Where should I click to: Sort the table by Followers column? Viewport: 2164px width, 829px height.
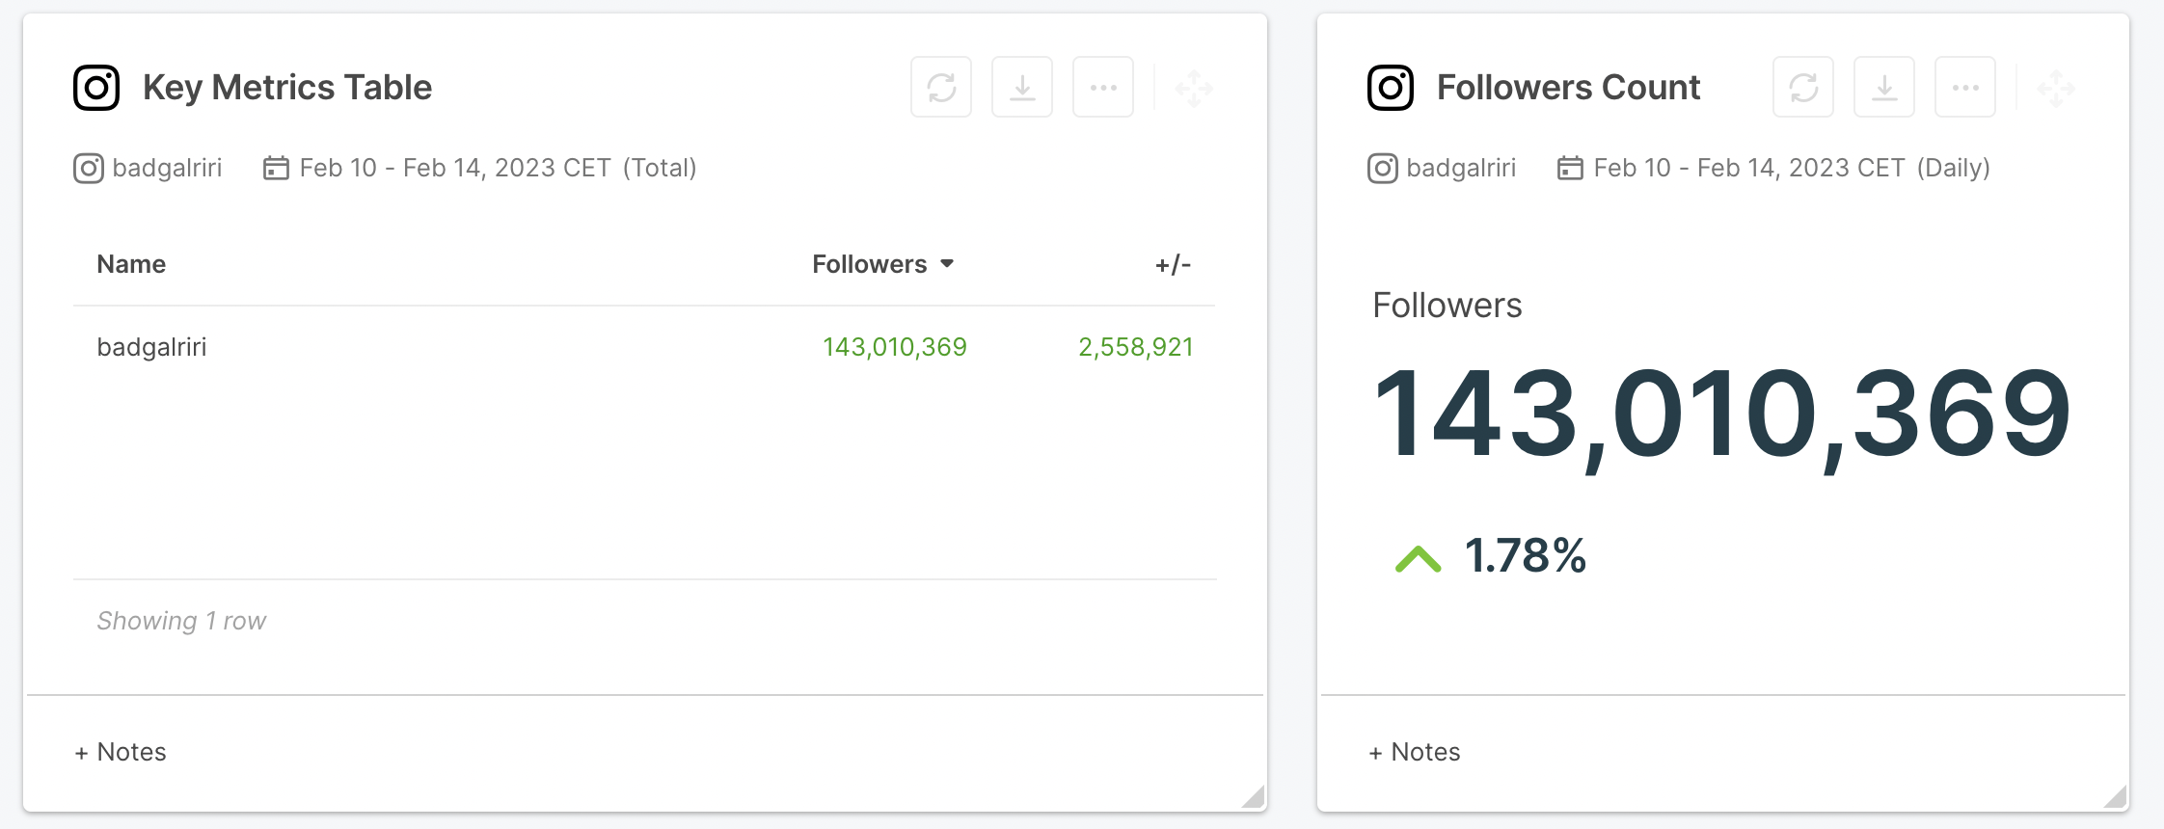[x=869, y=264]
